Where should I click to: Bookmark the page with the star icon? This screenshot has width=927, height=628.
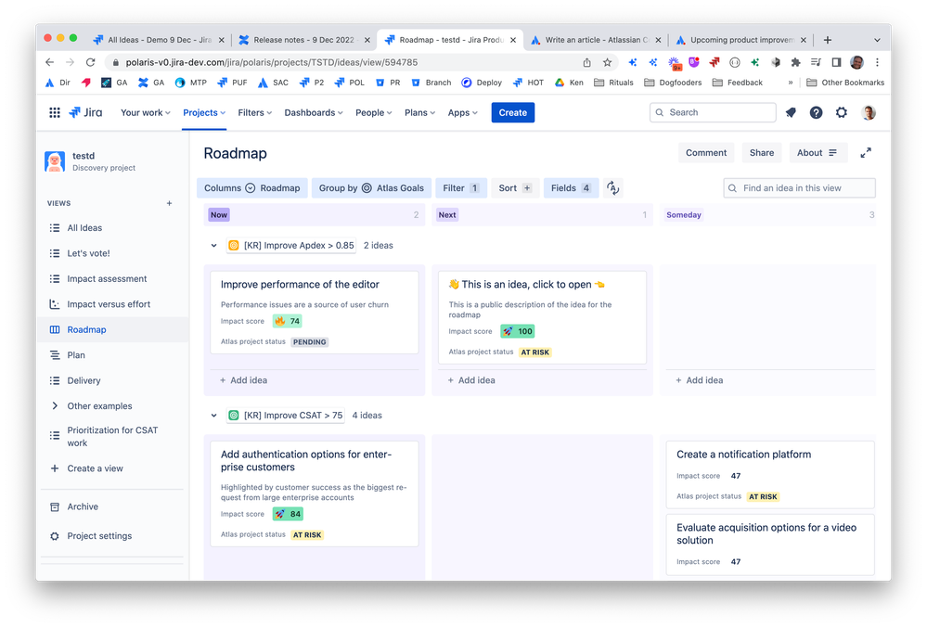click(607, 62)
